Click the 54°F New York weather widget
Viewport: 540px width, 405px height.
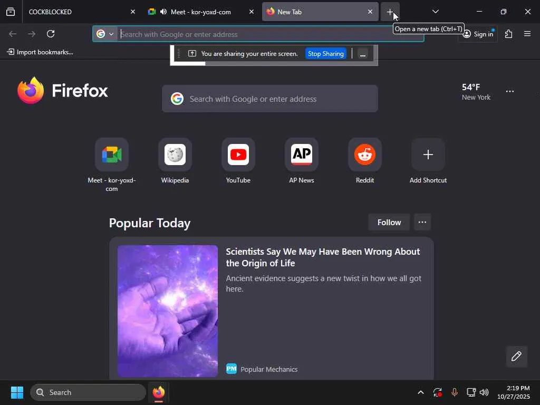[476, 92]
